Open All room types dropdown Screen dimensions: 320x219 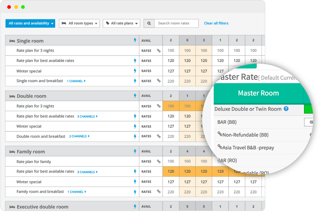tap(79, 23)
